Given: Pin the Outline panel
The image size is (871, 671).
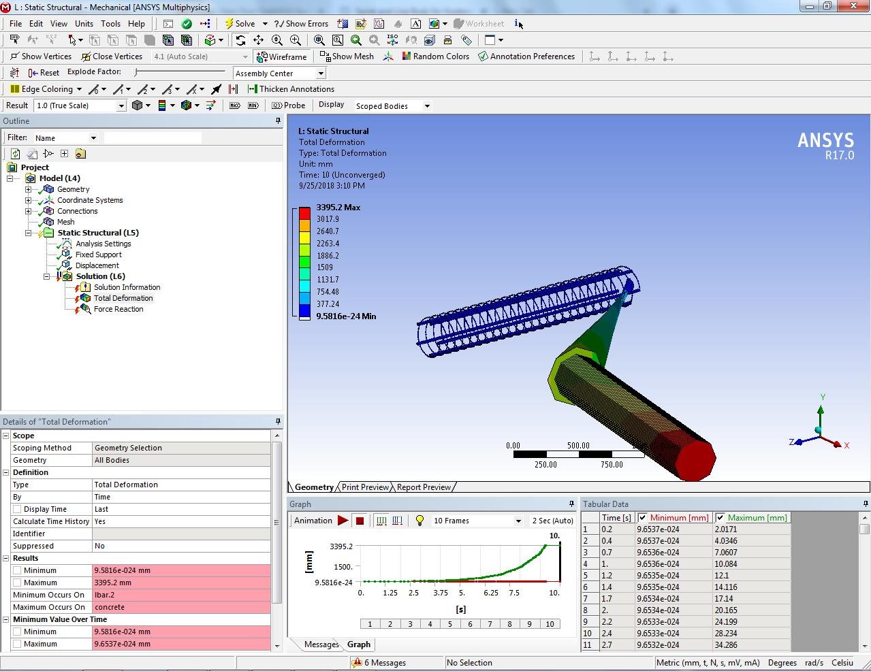Looking at the screenshot, I should pyautogui.click(x=278, y=121).
